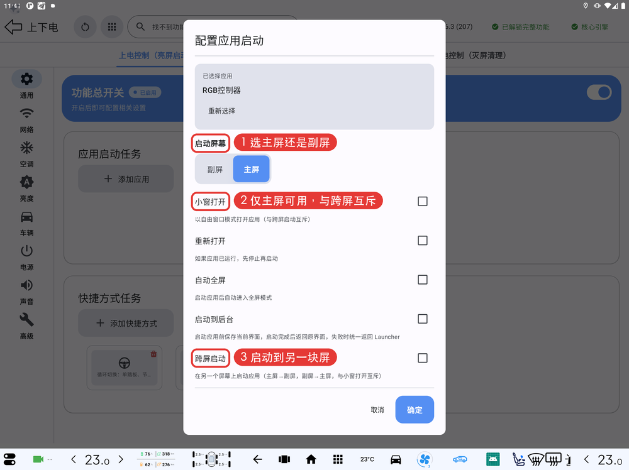The image size is (629, 470).
Task: Switch to 控制 (灭屏清理) tab
Action: pos(476,56)
